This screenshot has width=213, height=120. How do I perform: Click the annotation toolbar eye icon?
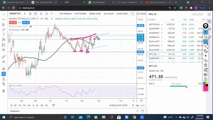(x=206, y=32)
